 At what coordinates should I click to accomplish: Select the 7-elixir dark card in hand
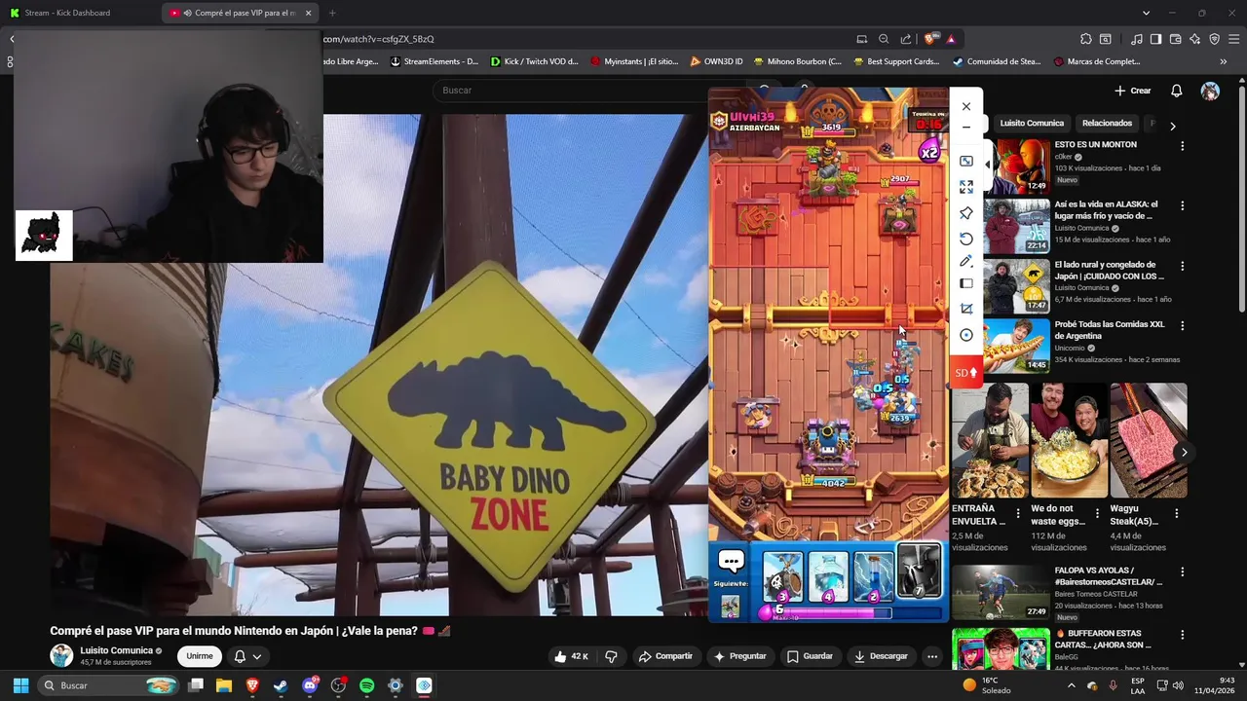point(918,572)
